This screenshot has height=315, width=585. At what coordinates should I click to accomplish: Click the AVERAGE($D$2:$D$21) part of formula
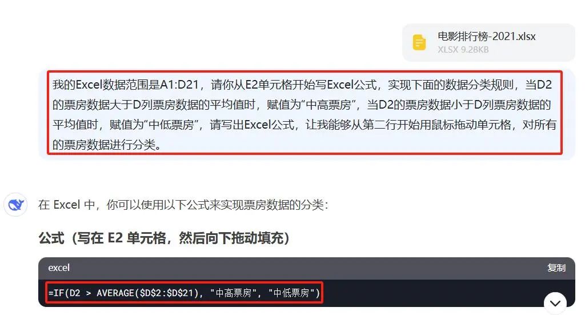147,293
